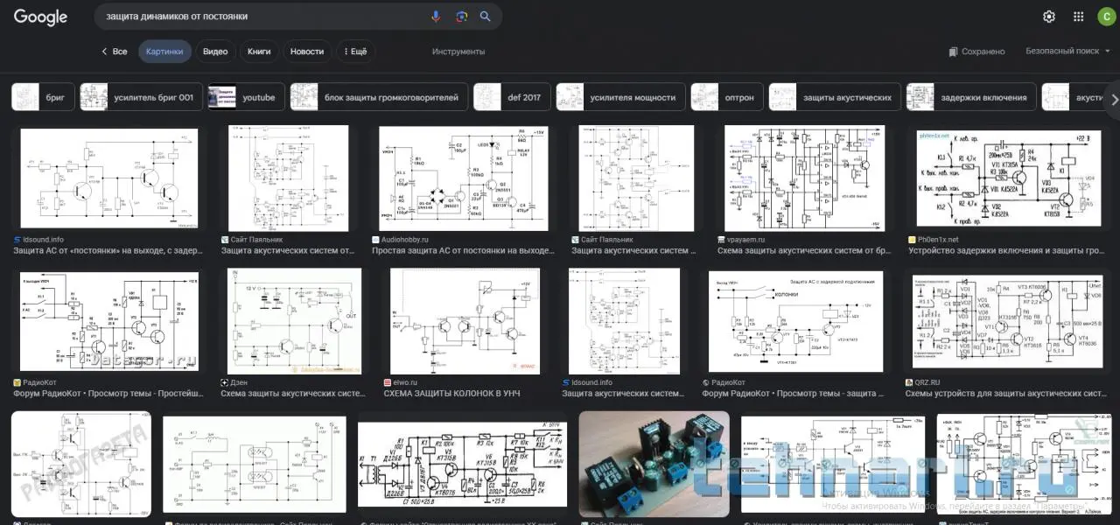Click the vpayaem.ru source favicon
The width and height of the screenshot is (1120, 525).
coord(721,239)
